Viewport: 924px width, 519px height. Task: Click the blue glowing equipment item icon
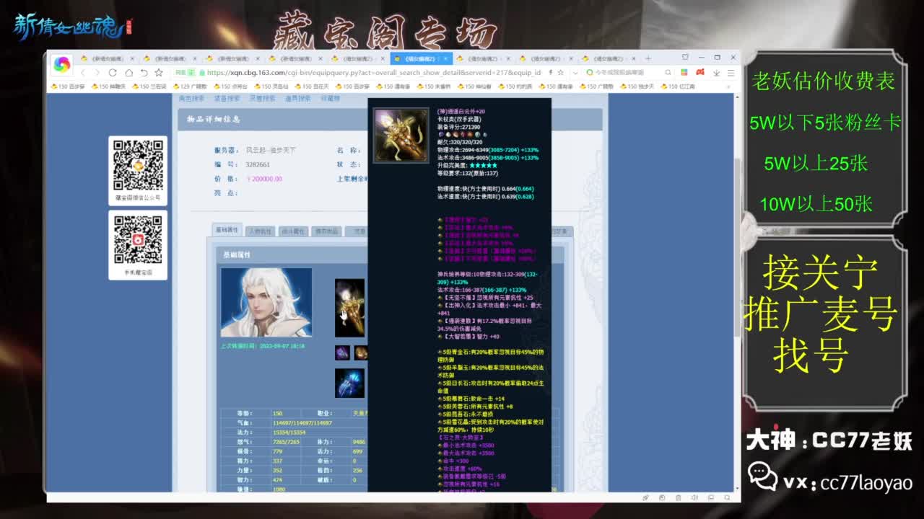[x=349, y=383]
